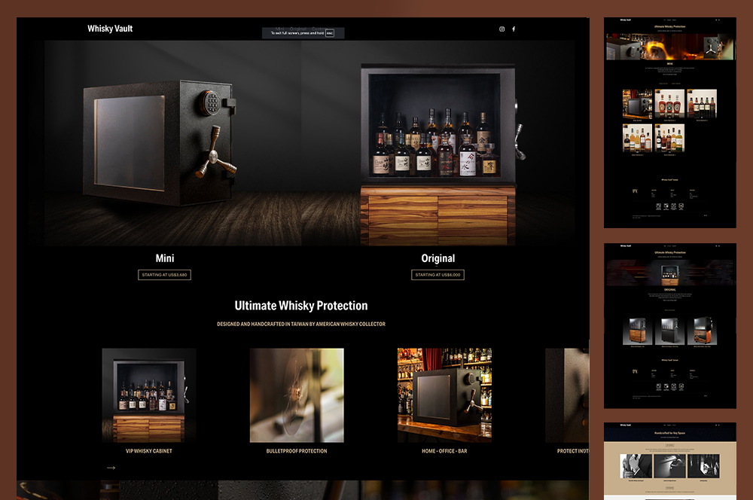
Task: Open the Facebook icon in the header
Action: (514, 29)
